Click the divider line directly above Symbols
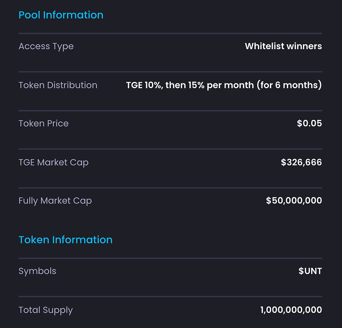The width and height of the screenshot is (342, 328). (x=170, y=258)
